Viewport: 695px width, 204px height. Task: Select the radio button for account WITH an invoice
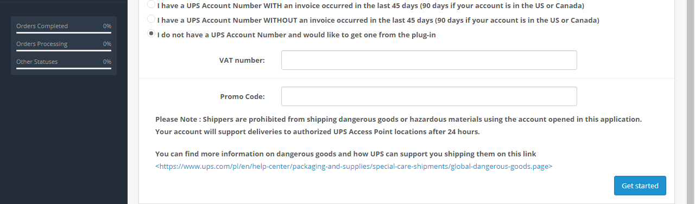151,4
